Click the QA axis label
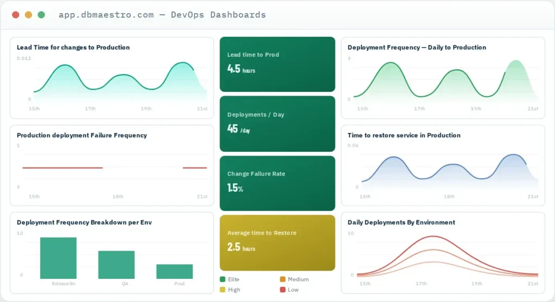 click(x=125, y=284)
